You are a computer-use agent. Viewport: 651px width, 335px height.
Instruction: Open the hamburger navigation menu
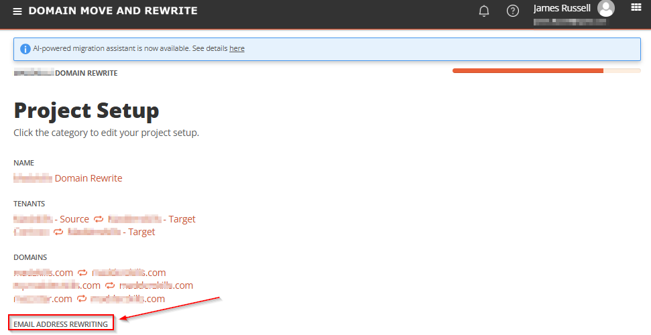tap(17, 11)
